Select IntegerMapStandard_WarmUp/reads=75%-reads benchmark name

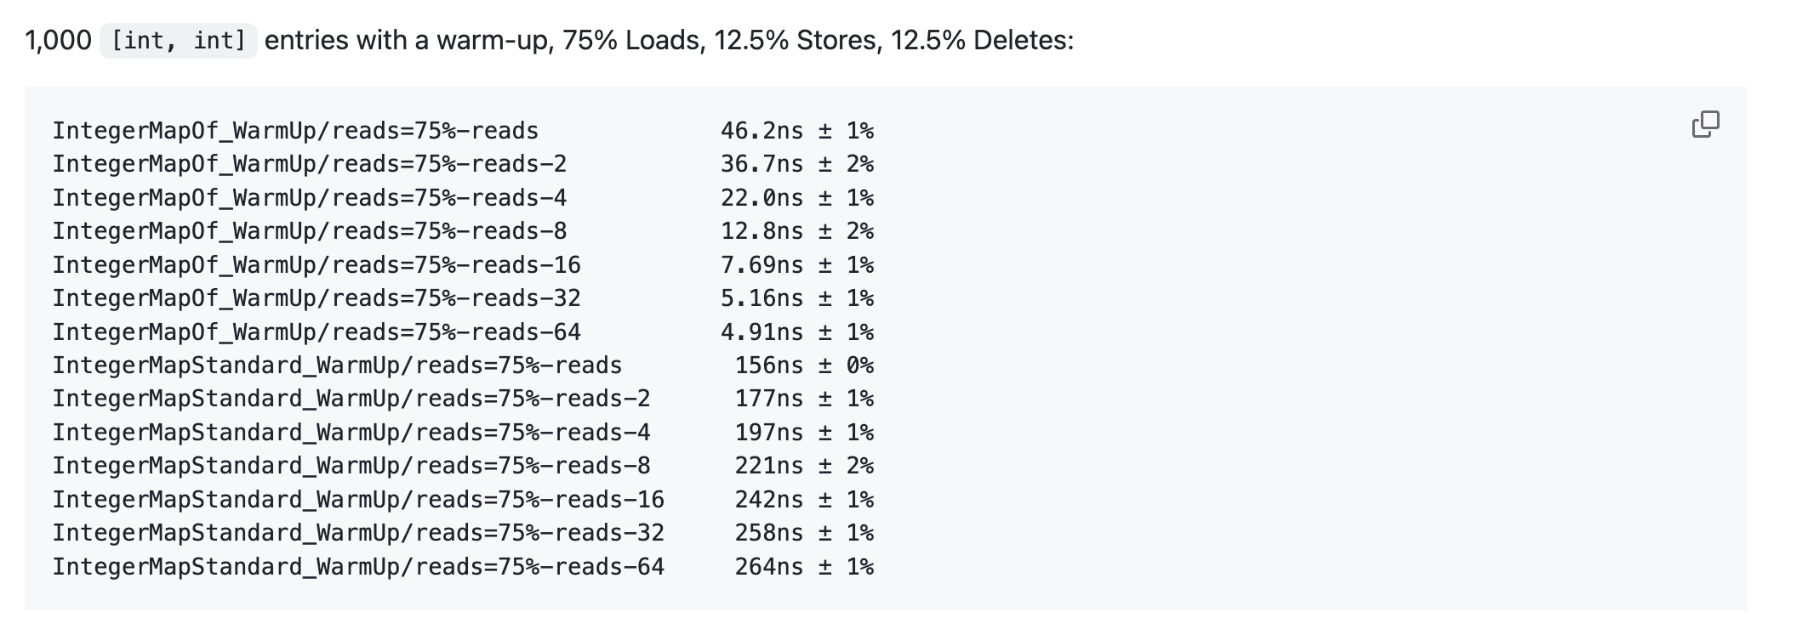click(x=337, y=365)
